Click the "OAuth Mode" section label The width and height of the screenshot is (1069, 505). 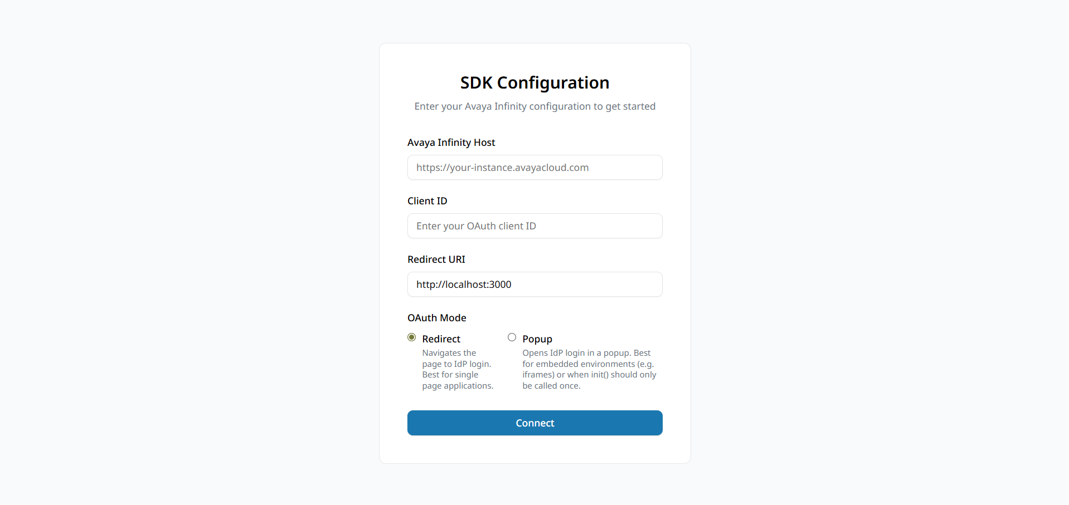coord(436,318)
